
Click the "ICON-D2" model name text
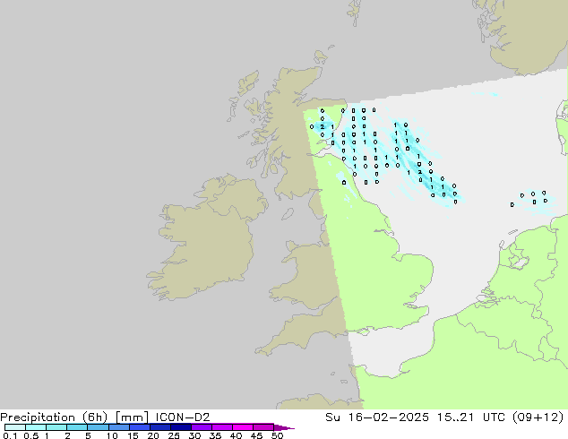point(183,417)
